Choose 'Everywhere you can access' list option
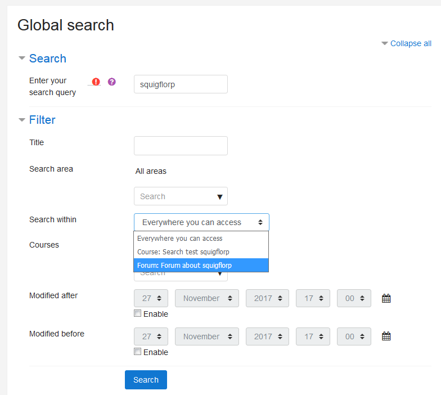 coord(201,239)
